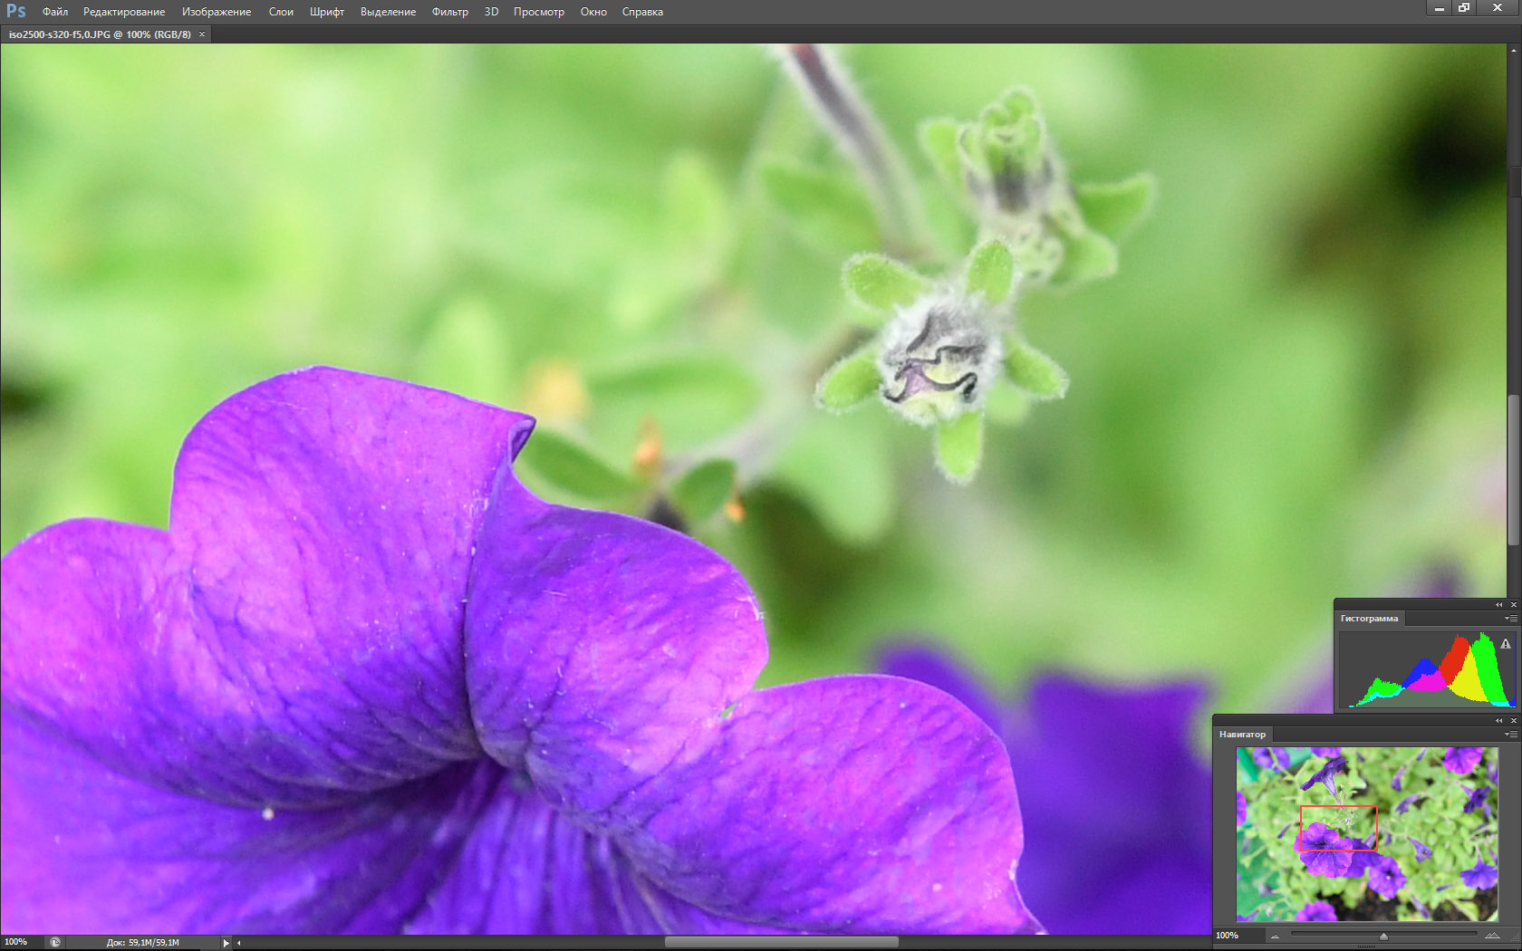Open the Справка menu

(x=642, y=12)
